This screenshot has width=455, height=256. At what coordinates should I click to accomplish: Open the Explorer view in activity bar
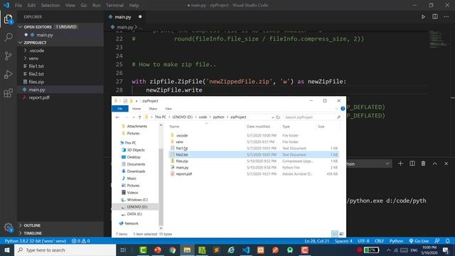pyautogui.click(x=8, y=19)
